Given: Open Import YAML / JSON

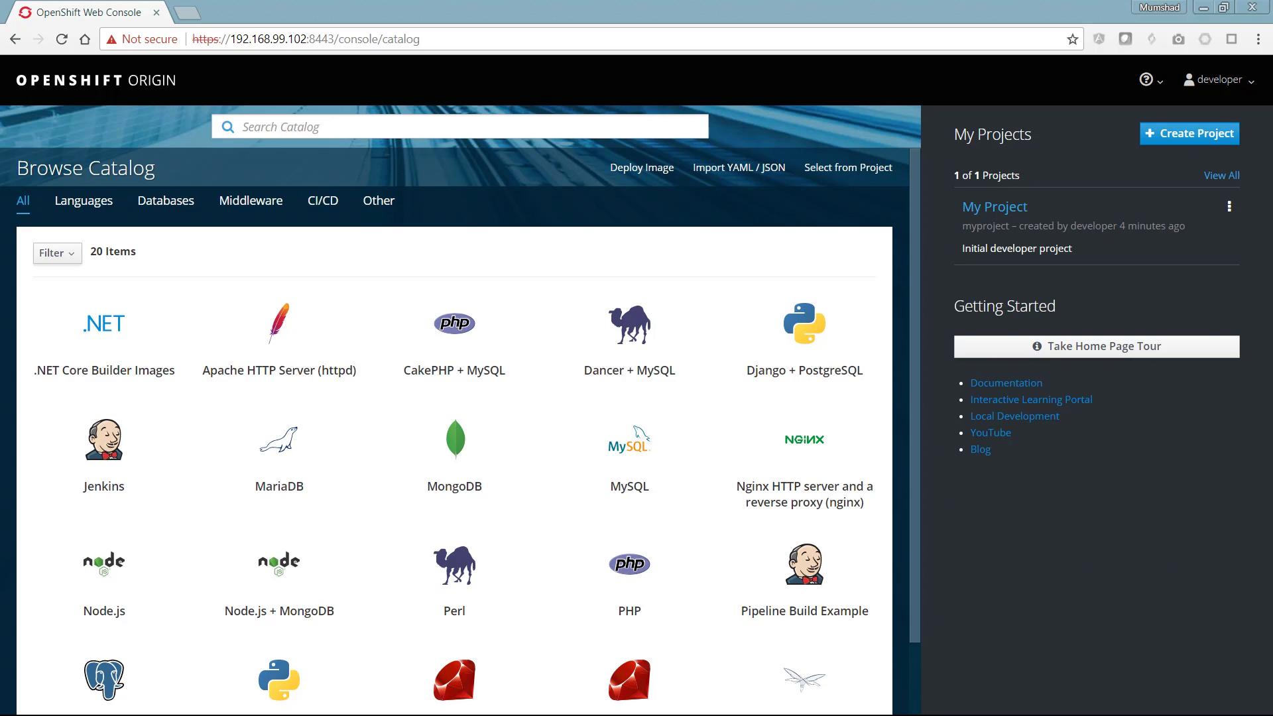Looking at the screenshot, I should 739,167.
